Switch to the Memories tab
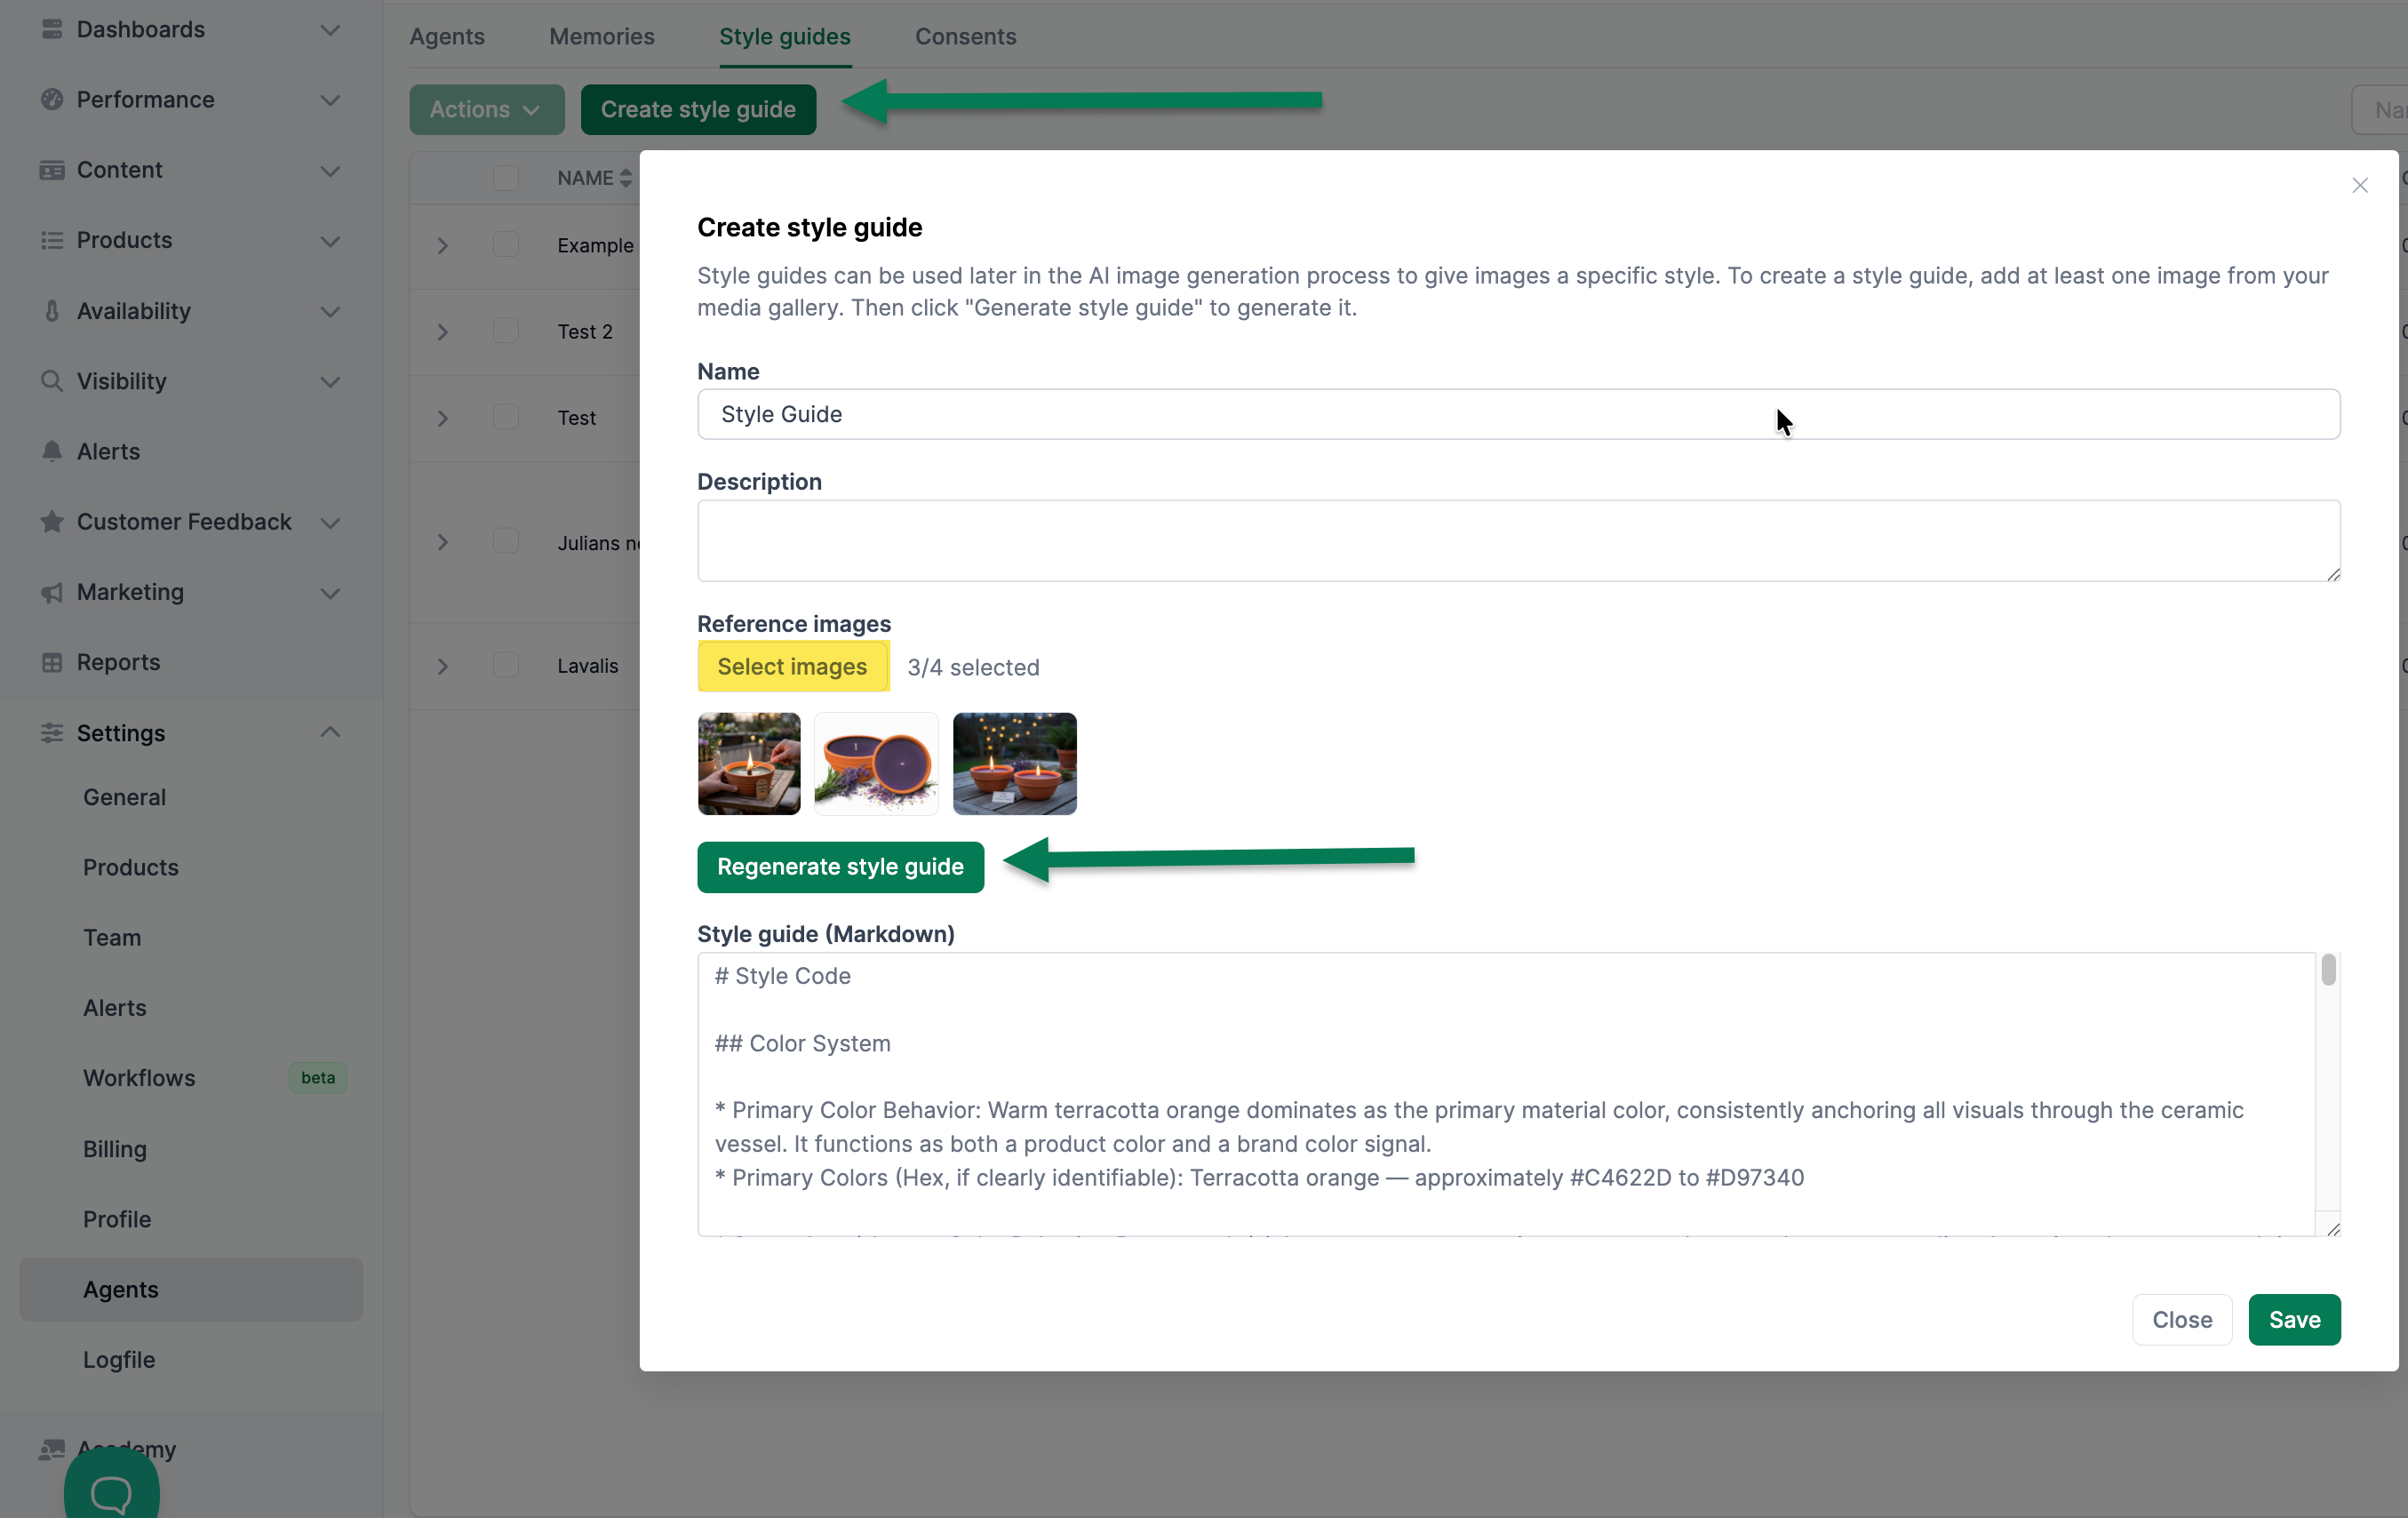This screenshot has height=1518, width=2408. [x=601, y=37]
